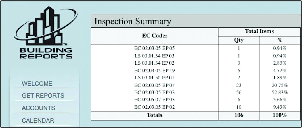Image resolution: width=302 pixels, height=128 pixels.
Task: Click EC 02.03.05 EP 02 code
Action: pyautogui.click(x=154, y=107)
